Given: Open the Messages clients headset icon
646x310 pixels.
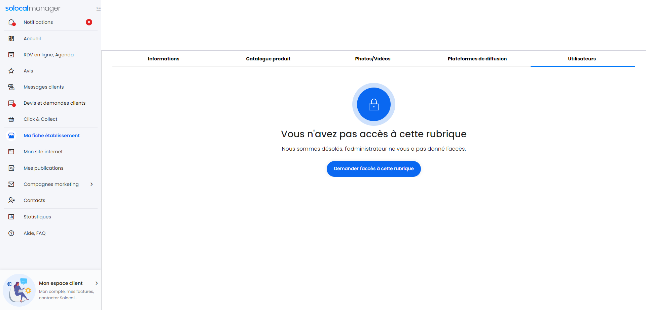Looking at the screenshot, I should pyautogui.click(x=11, y=87).
